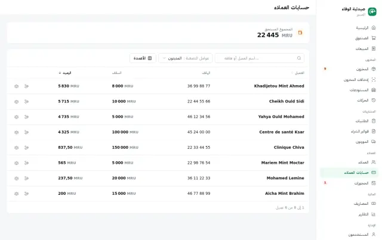Click the ceiling value 150 000 MRU
382x240 pixels.
(125, 147)
